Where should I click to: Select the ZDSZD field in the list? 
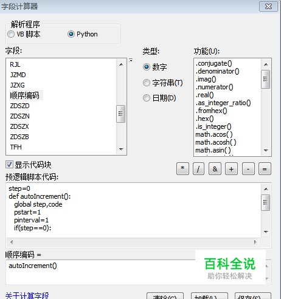(x=19, y=106)
